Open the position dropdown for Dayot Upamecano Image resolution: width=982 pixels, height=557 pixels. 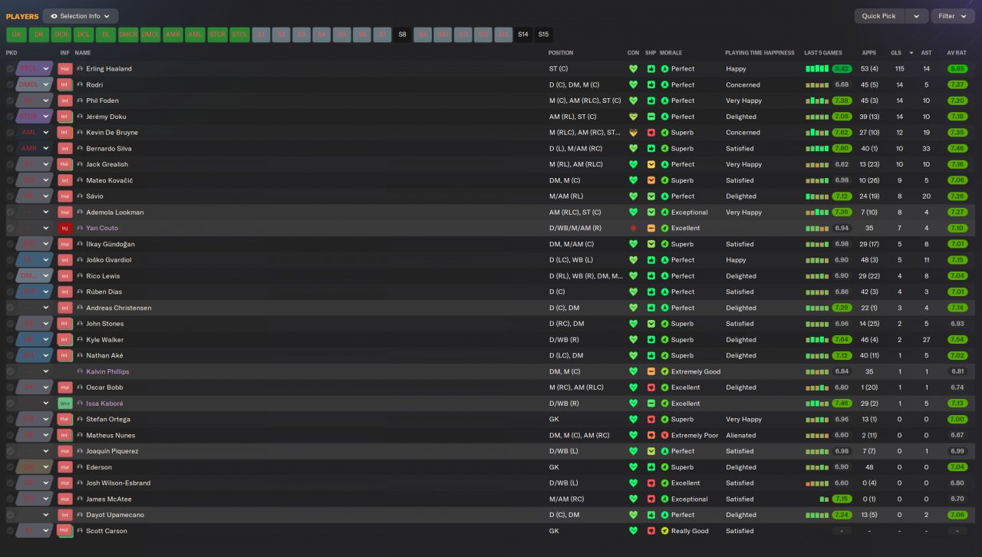[x=35, y=515]
